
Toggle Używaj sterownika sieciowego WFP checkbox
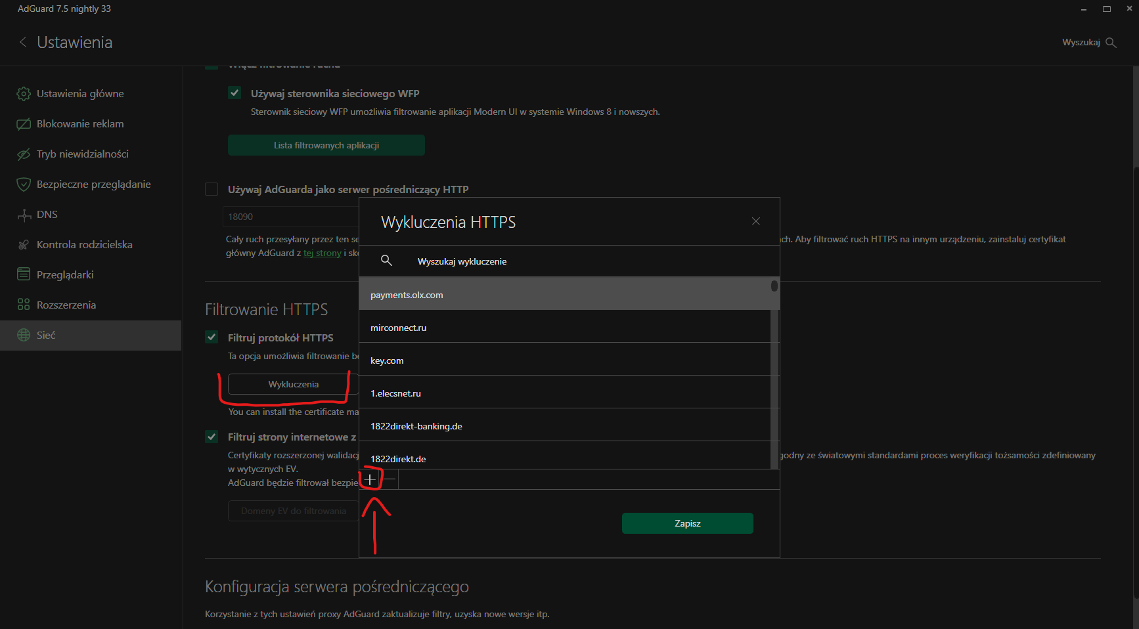point(234,93)
